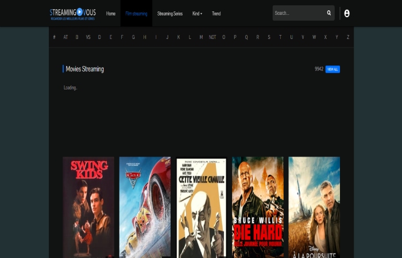Filter movies by letter Z

point(348,37)
